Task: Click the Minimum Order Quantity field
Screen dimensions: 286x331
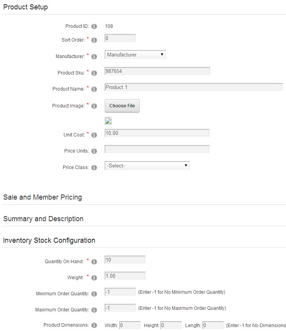Action: 120,292
